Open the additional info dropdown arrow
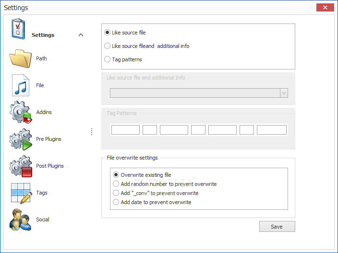This screenshot has width=338, height=253. click(284, 93)
